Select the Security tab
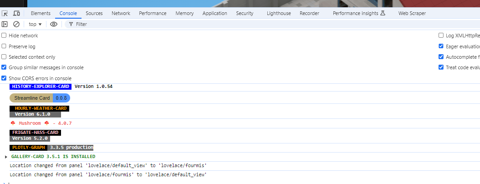The height and width of the screenshot is (184, 480). pos(245,14)
